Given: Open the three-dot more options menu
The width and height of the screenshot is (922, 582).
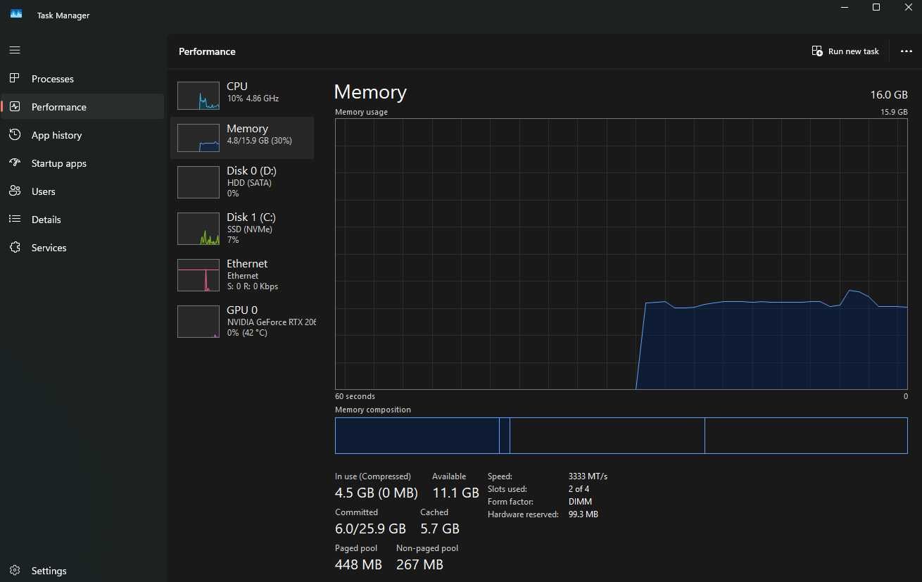Looking at the screenshot, I should pyautogui.click(x=907, y=51).
